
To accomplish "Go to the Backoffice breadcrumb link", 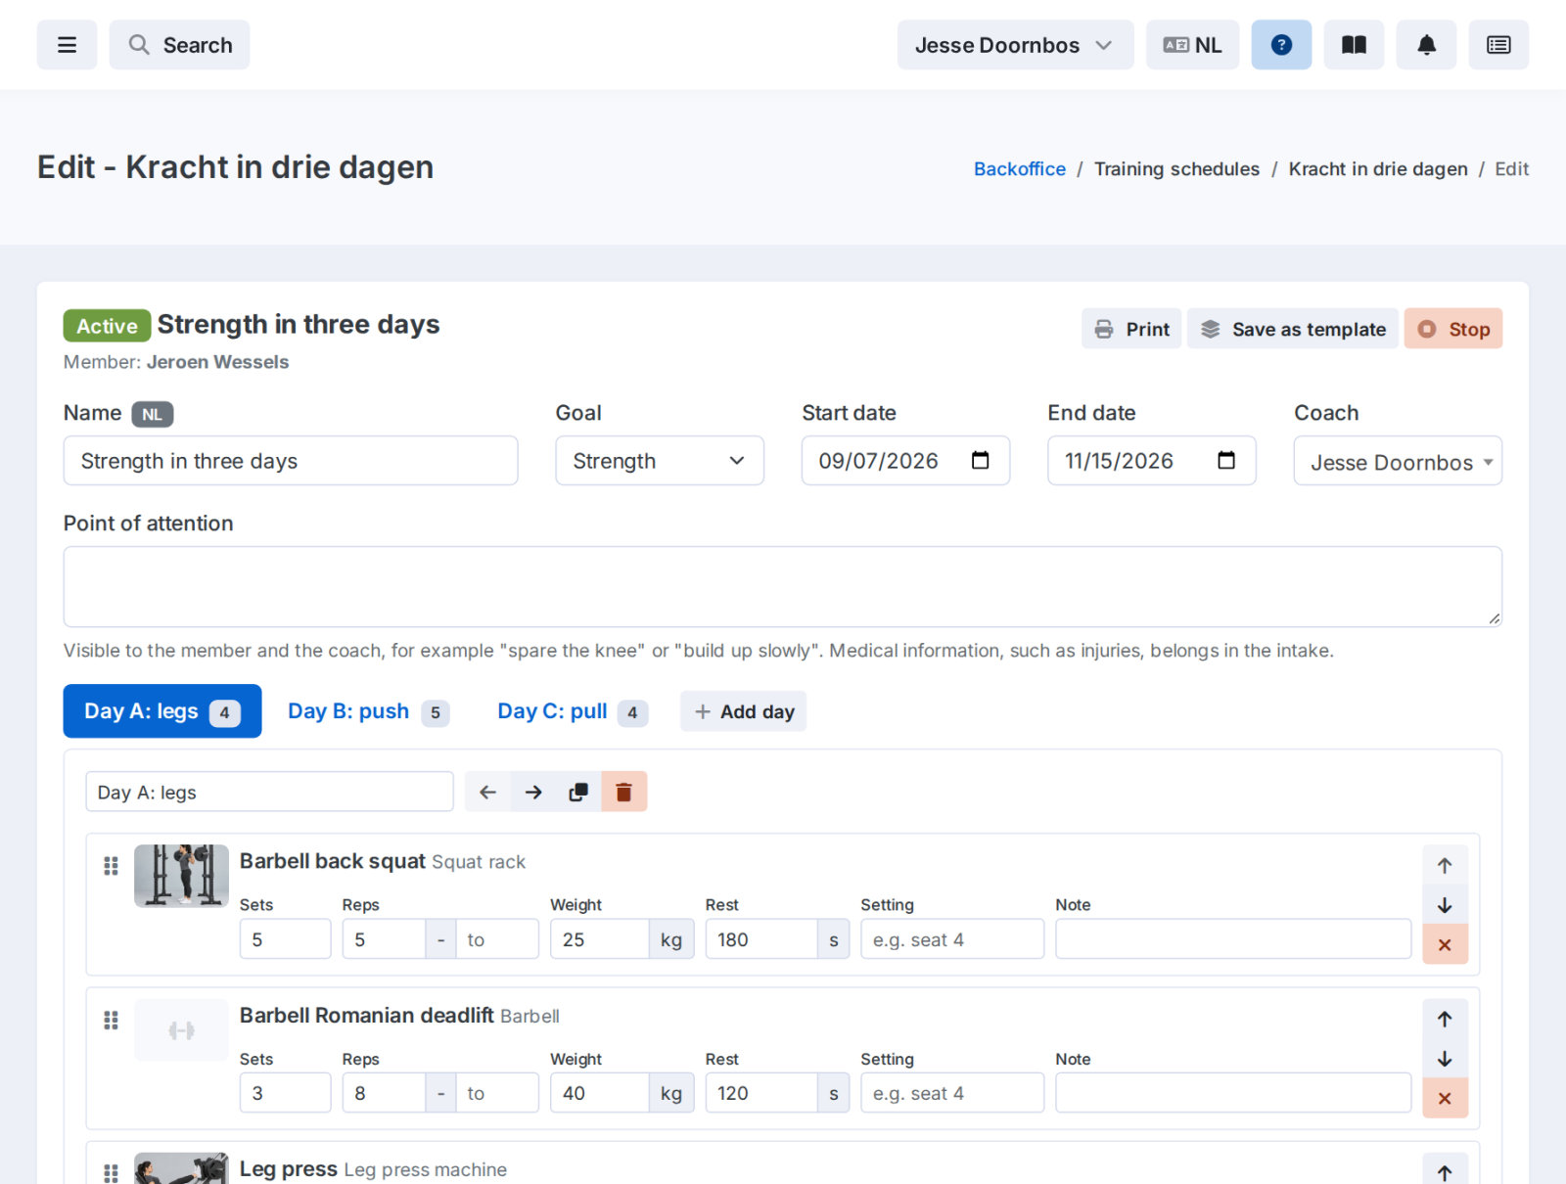I will click(1019, 169).
